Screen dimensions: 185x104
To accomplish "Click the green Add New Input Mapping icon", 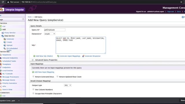I will click(x=33, y=72).
